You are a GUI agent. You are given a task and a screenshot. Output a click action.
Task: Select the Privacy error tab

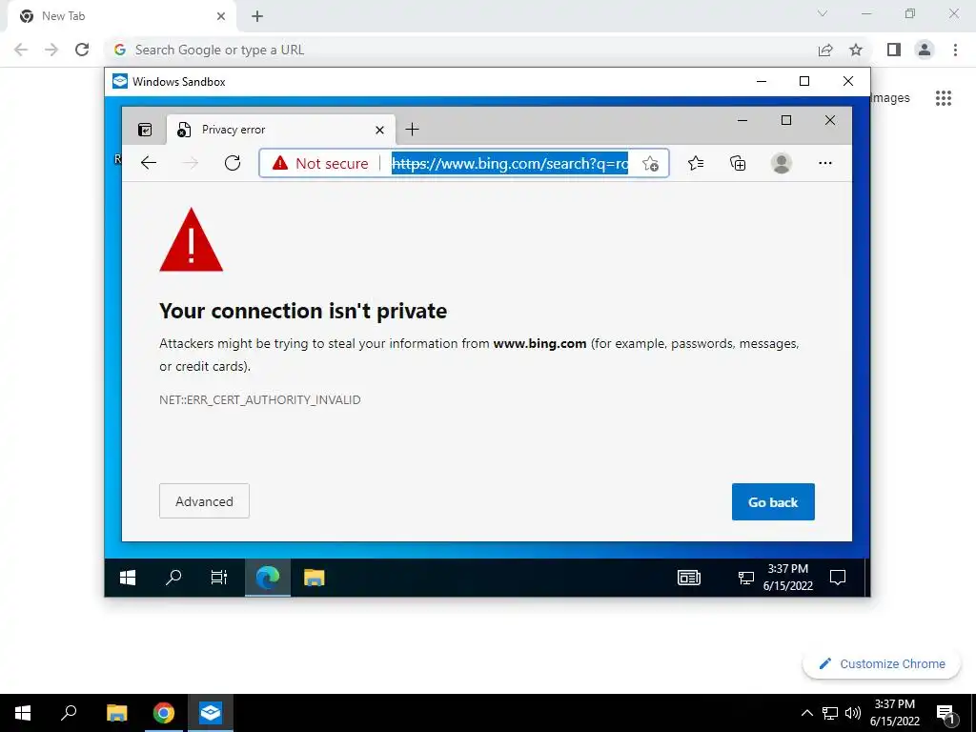click(281, 130)
